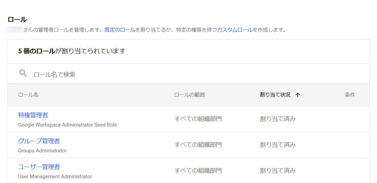Select the 条件 column header

click(350, 95)
